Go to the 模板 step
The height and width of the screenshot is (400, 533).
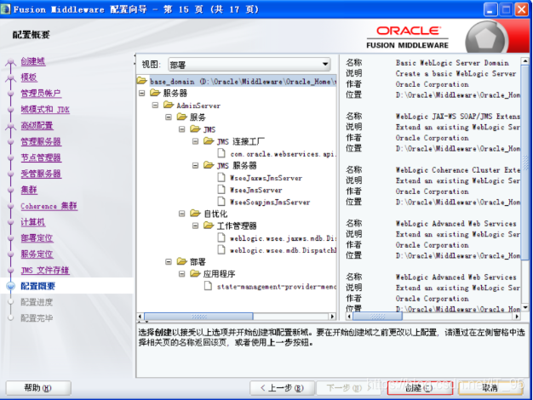pos(29,77)
